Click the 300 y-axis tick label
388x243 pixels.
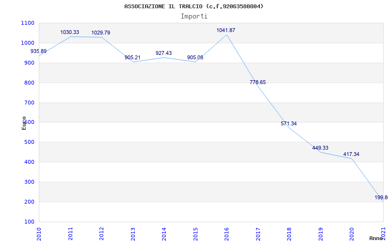tap(29, 182)
